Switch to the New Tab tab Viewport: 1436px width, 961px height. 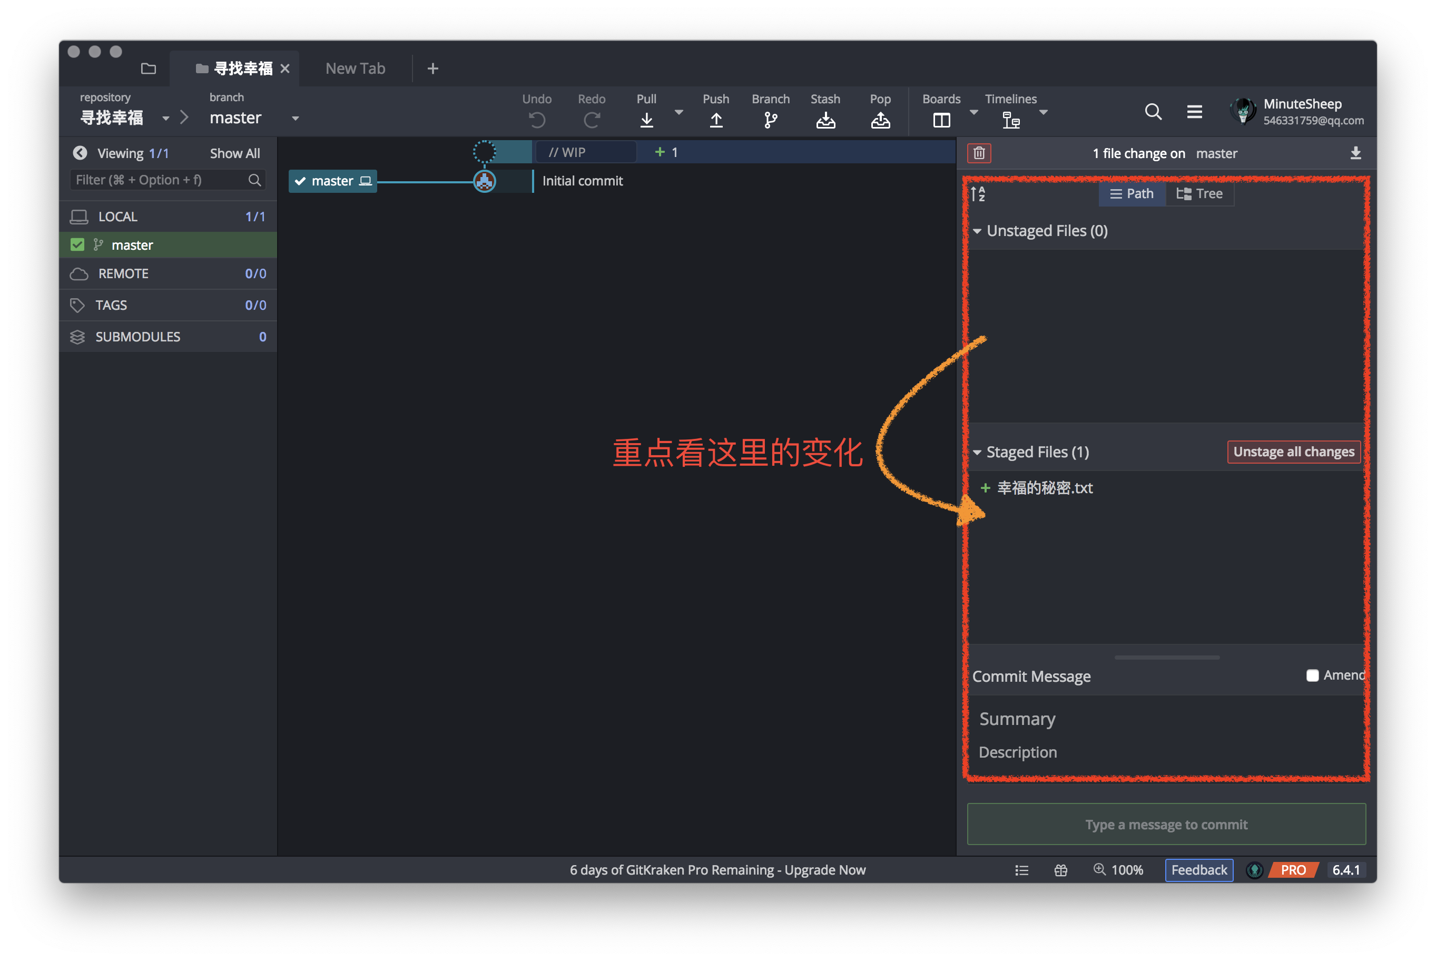[356, 68]
